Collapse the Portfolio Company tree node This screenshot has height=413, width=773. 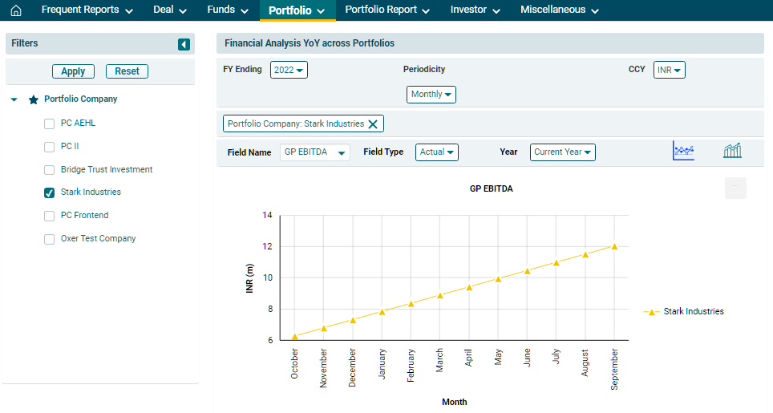[x=14, y=99]
